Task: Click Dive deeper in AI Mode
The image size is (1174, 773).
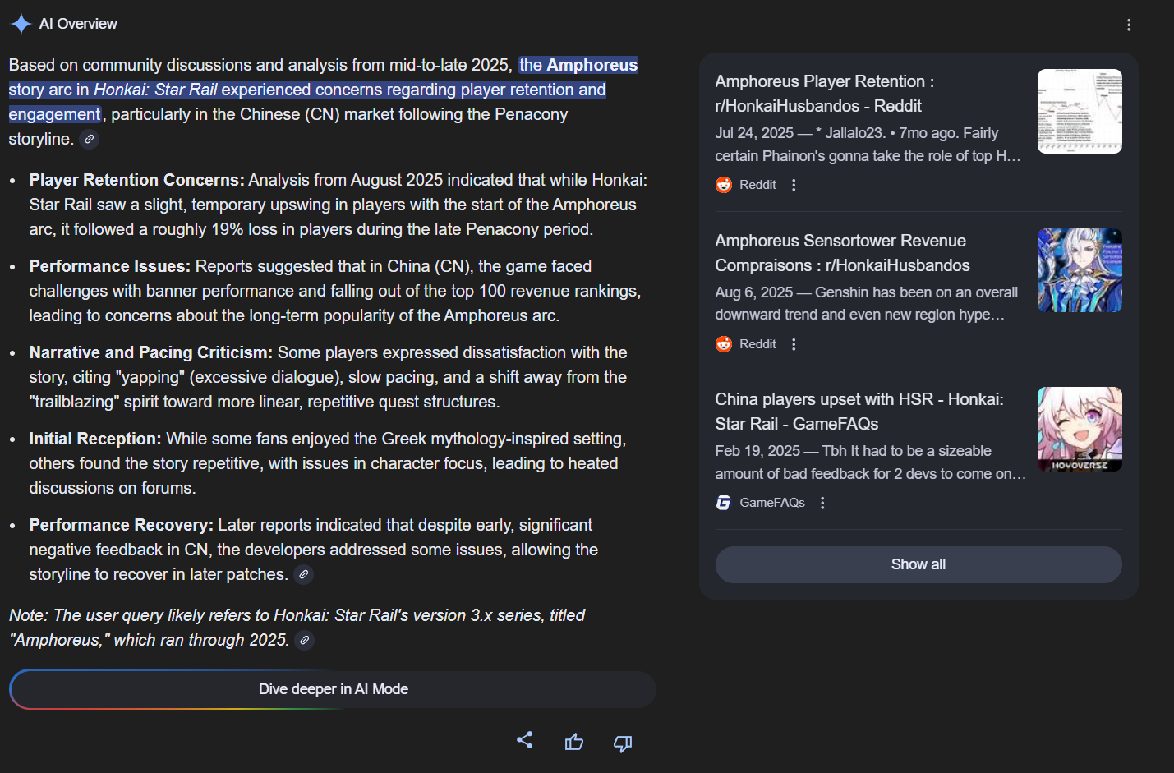Action: click(x=333, y=689)
